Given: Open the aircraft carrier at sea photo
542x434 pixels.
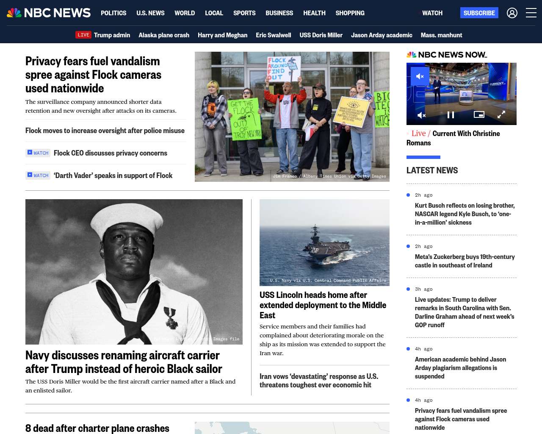Looking at the screenshot, I should click(x=324, y=242).
